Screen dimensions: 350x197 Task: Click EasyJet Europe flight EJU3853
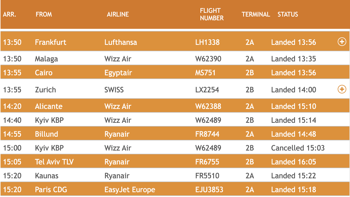(175, 190)
